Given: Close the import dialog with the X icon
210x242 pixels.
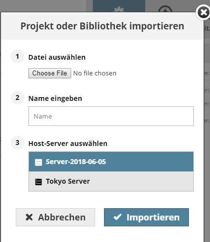Looking at the screenshot, I should (203, 12).
